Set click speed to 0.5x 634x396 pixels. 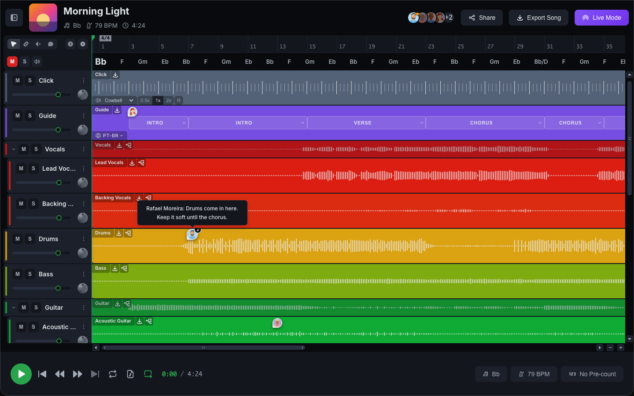pos(145,100)
